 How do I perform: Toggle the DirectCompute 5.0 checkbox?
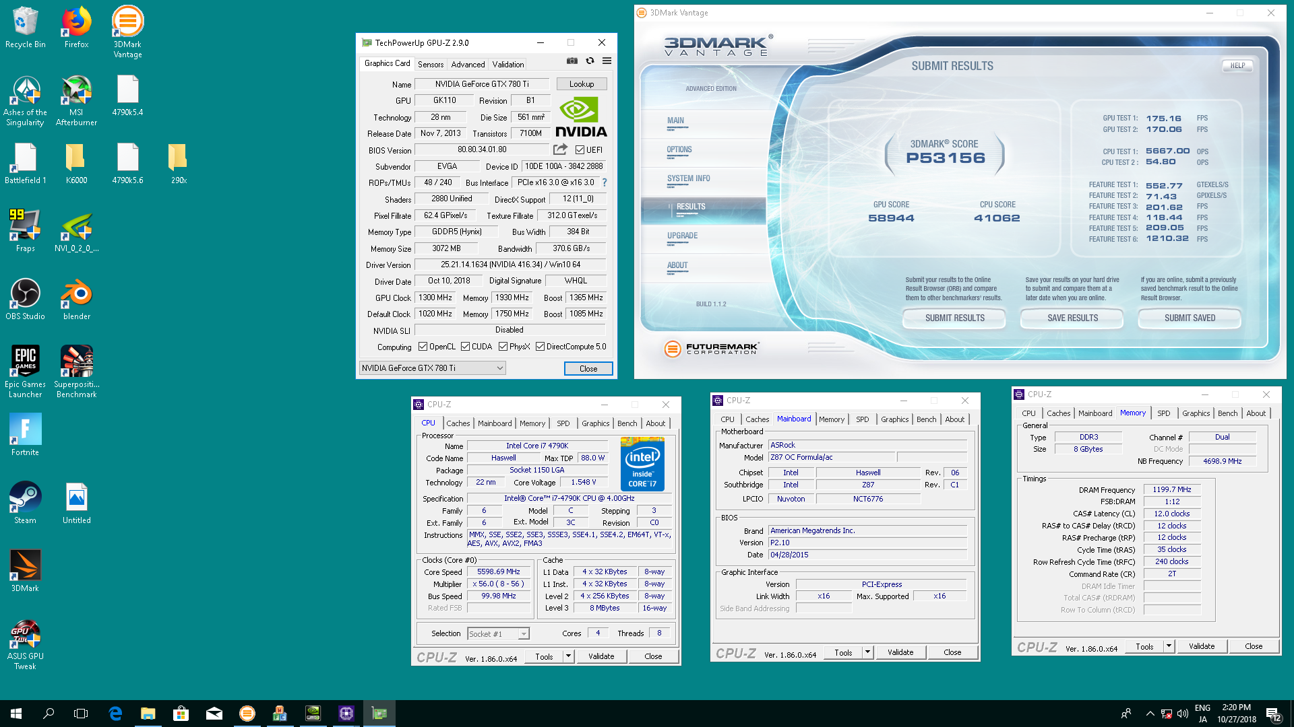(540, 347)
